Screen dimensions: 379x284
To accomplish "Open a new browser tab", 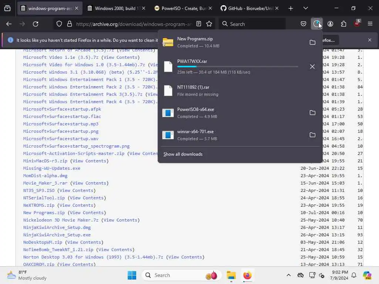I will (291, 9).
